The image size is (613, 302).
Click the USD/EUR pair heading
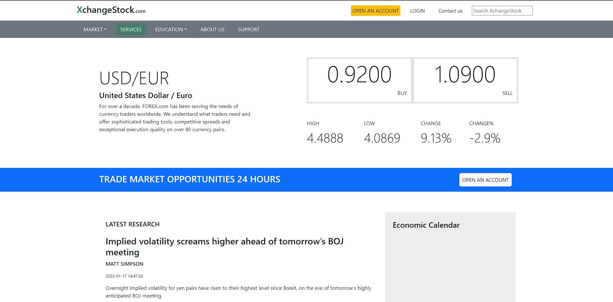134,78
